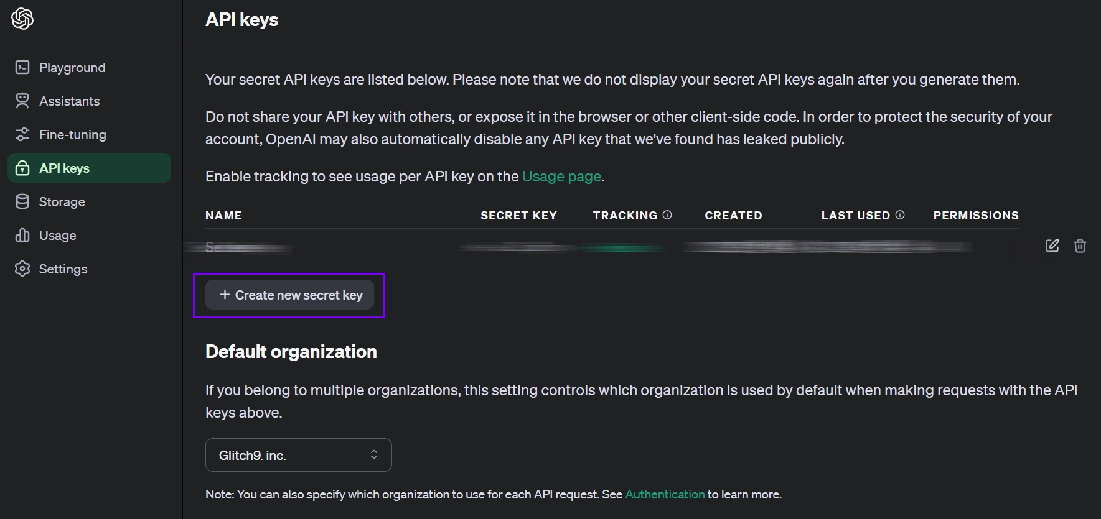Follow the Usage page link
Viewport: 1101px width, 519px height.
tap(561, 177)
